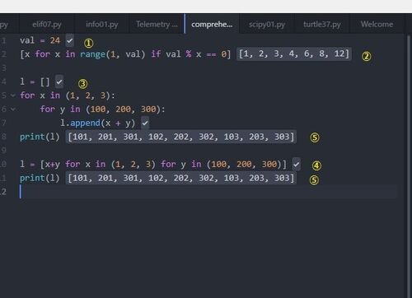Viewport: 412px width, 298px height.
Task: Click checkmark after l.append(x + y)
Action: click(145, 123)
